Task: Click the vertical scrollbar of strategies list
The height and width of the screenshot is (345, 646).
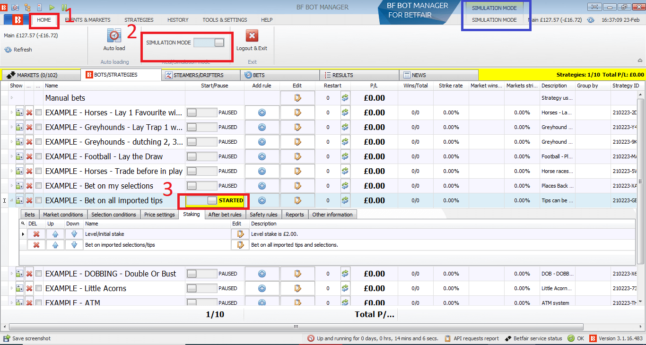Action: pyautogui.click(x=641, y=181)
